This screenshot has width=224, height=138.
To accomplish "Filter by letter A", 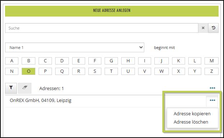I will 12,61.
